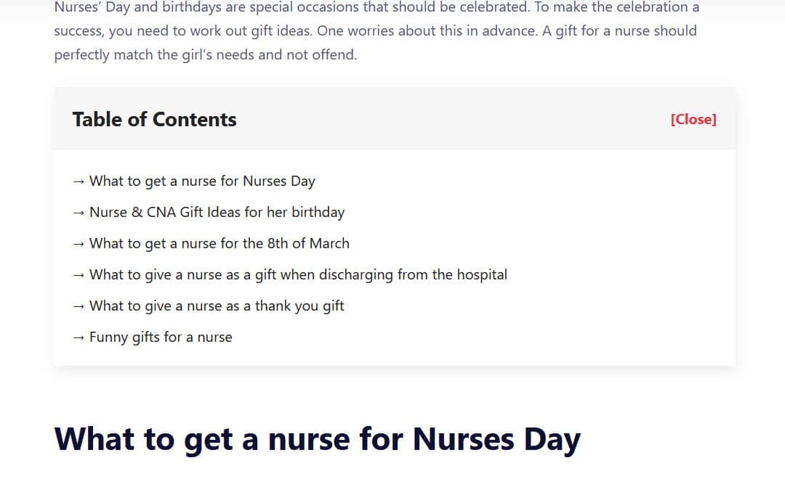Click the arrow icon beside 'Nurse & CNA Gift Ideas'
The image size is (785, 479).
pyautogui.click(x=79, y=213)
